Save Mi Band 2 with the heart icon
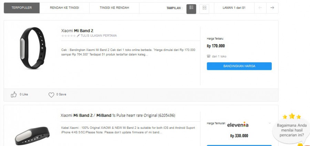The image size is (310, 146). [51, 95]
